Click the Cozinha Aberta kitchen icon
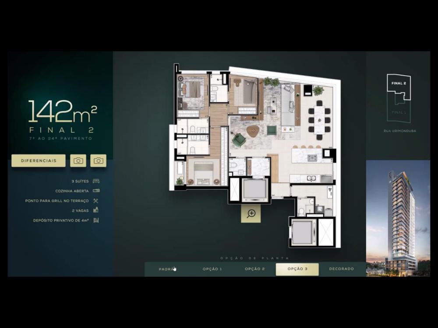Screen dimensions: 438x328 click(x=96, y=191)
